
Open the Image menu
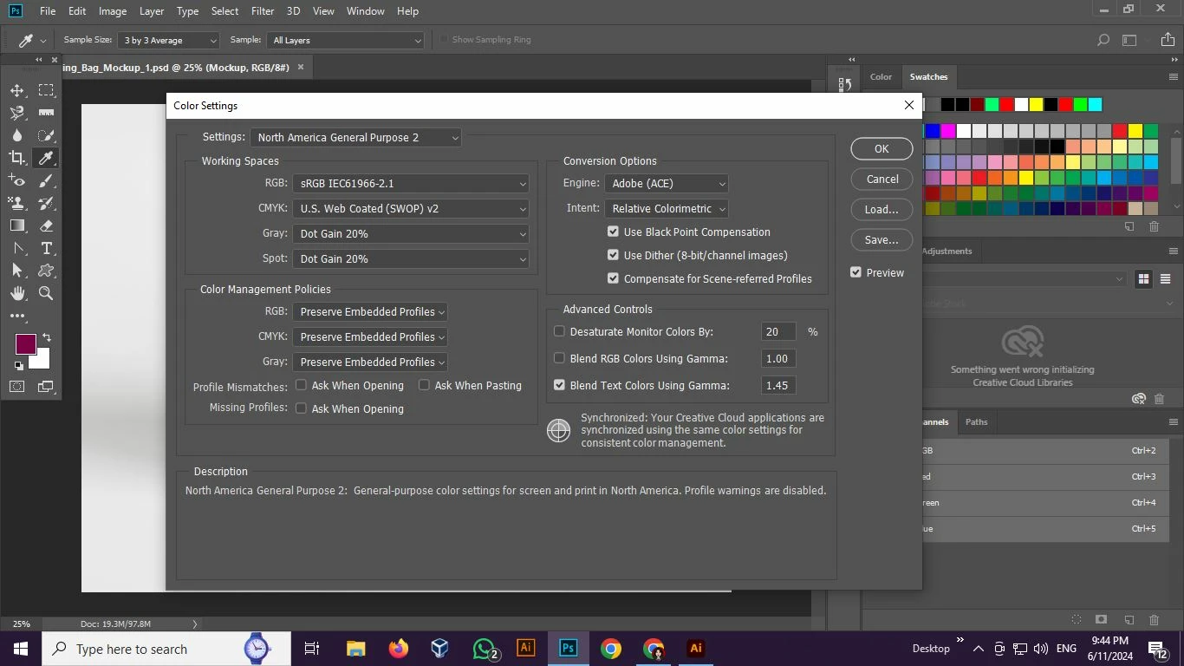(x=113, y=11)
